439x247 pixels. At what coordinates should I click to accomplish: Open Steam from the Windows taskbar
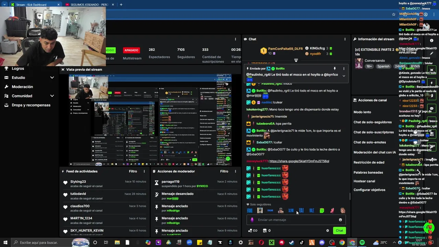[292, 243]
